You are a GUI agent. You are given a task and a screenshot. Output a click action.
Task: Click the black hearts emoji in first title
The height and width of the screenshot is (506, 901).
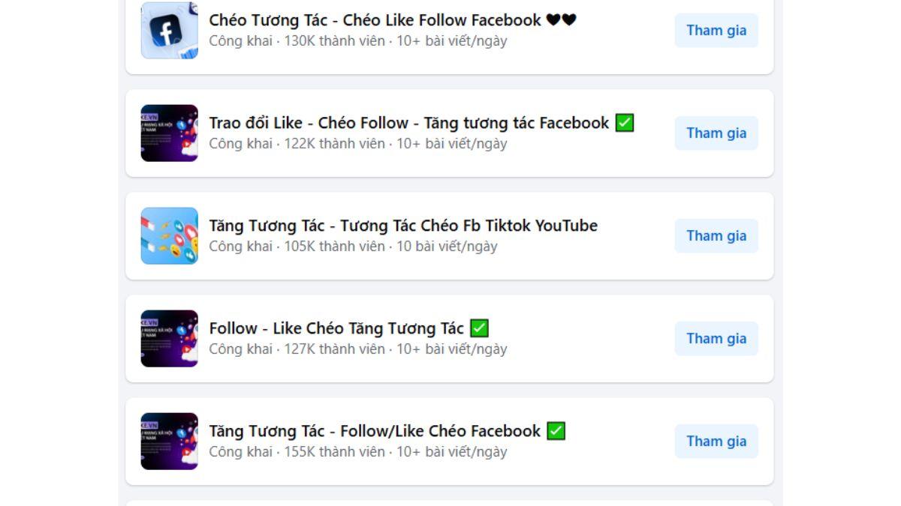pyautogui.click(x=561, y=20)
